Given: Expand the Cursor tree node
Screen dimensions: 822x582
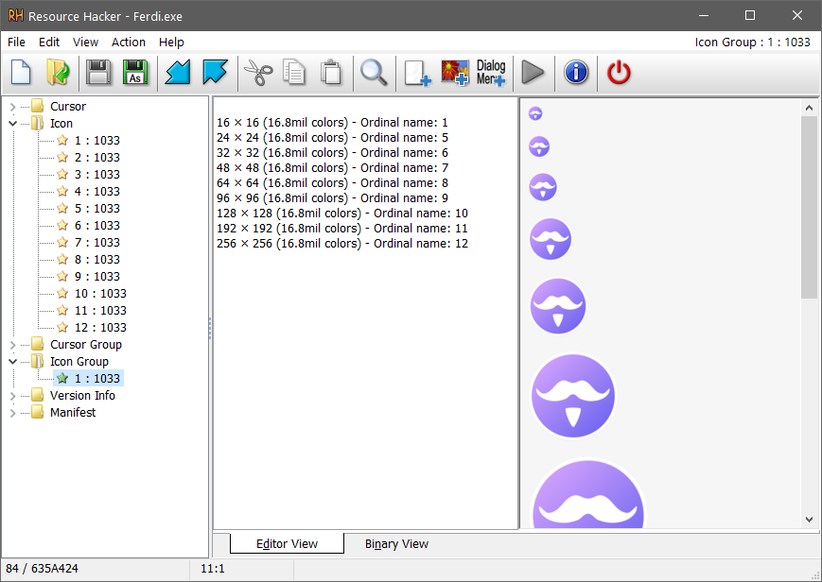Looking at the screenshot, I should pos(12,107).
